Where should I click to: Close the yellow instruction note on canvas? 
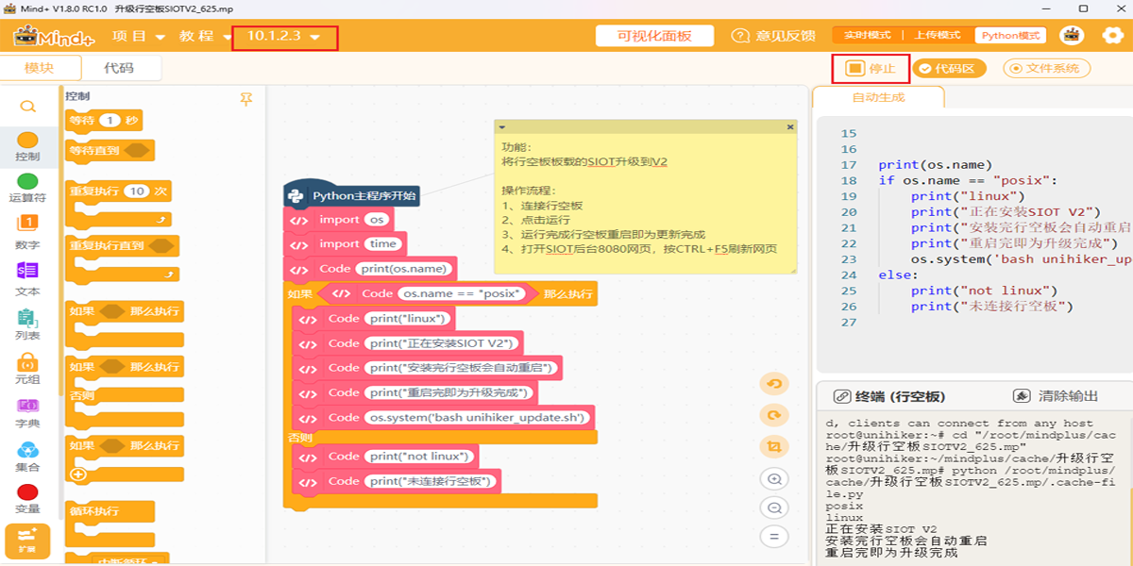tap(788, 125)
